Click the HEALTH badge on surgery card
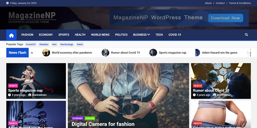This screenshot has width=257, height=128. click(x=198, y=86)
